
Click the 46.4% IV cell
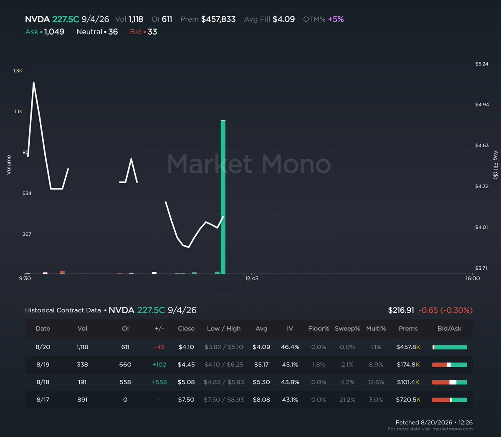290,347
